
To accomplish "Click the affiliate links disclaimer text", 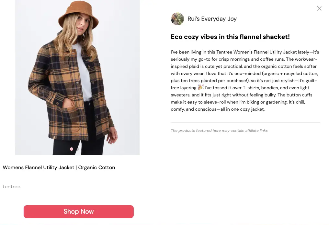I will 220,131.
